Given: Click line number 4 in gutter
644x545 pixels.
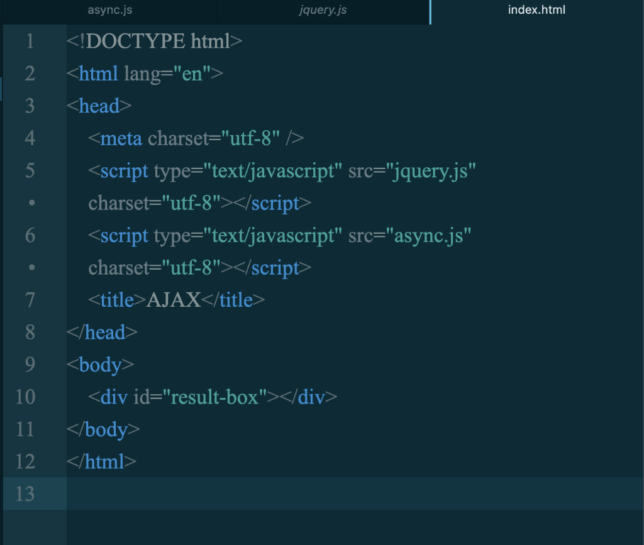Looking at the screenshot, I should (x=30, y=138).
